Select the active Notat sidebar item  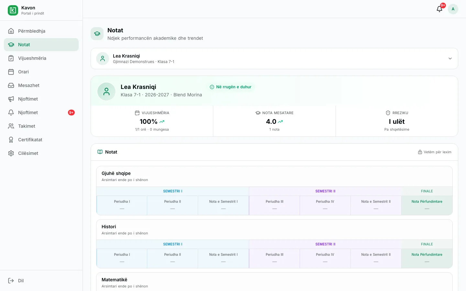[x=41, y=45]
